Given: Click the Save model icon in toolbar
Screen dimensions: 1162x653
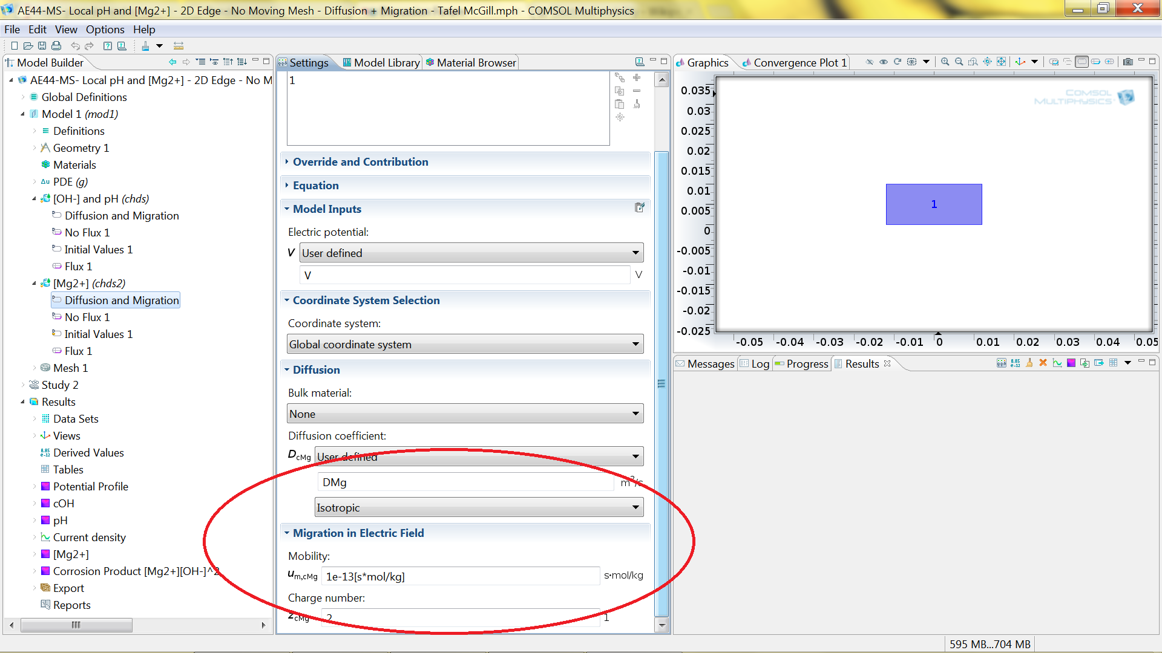Looking at the screenshot, I should tap(42, 46).
